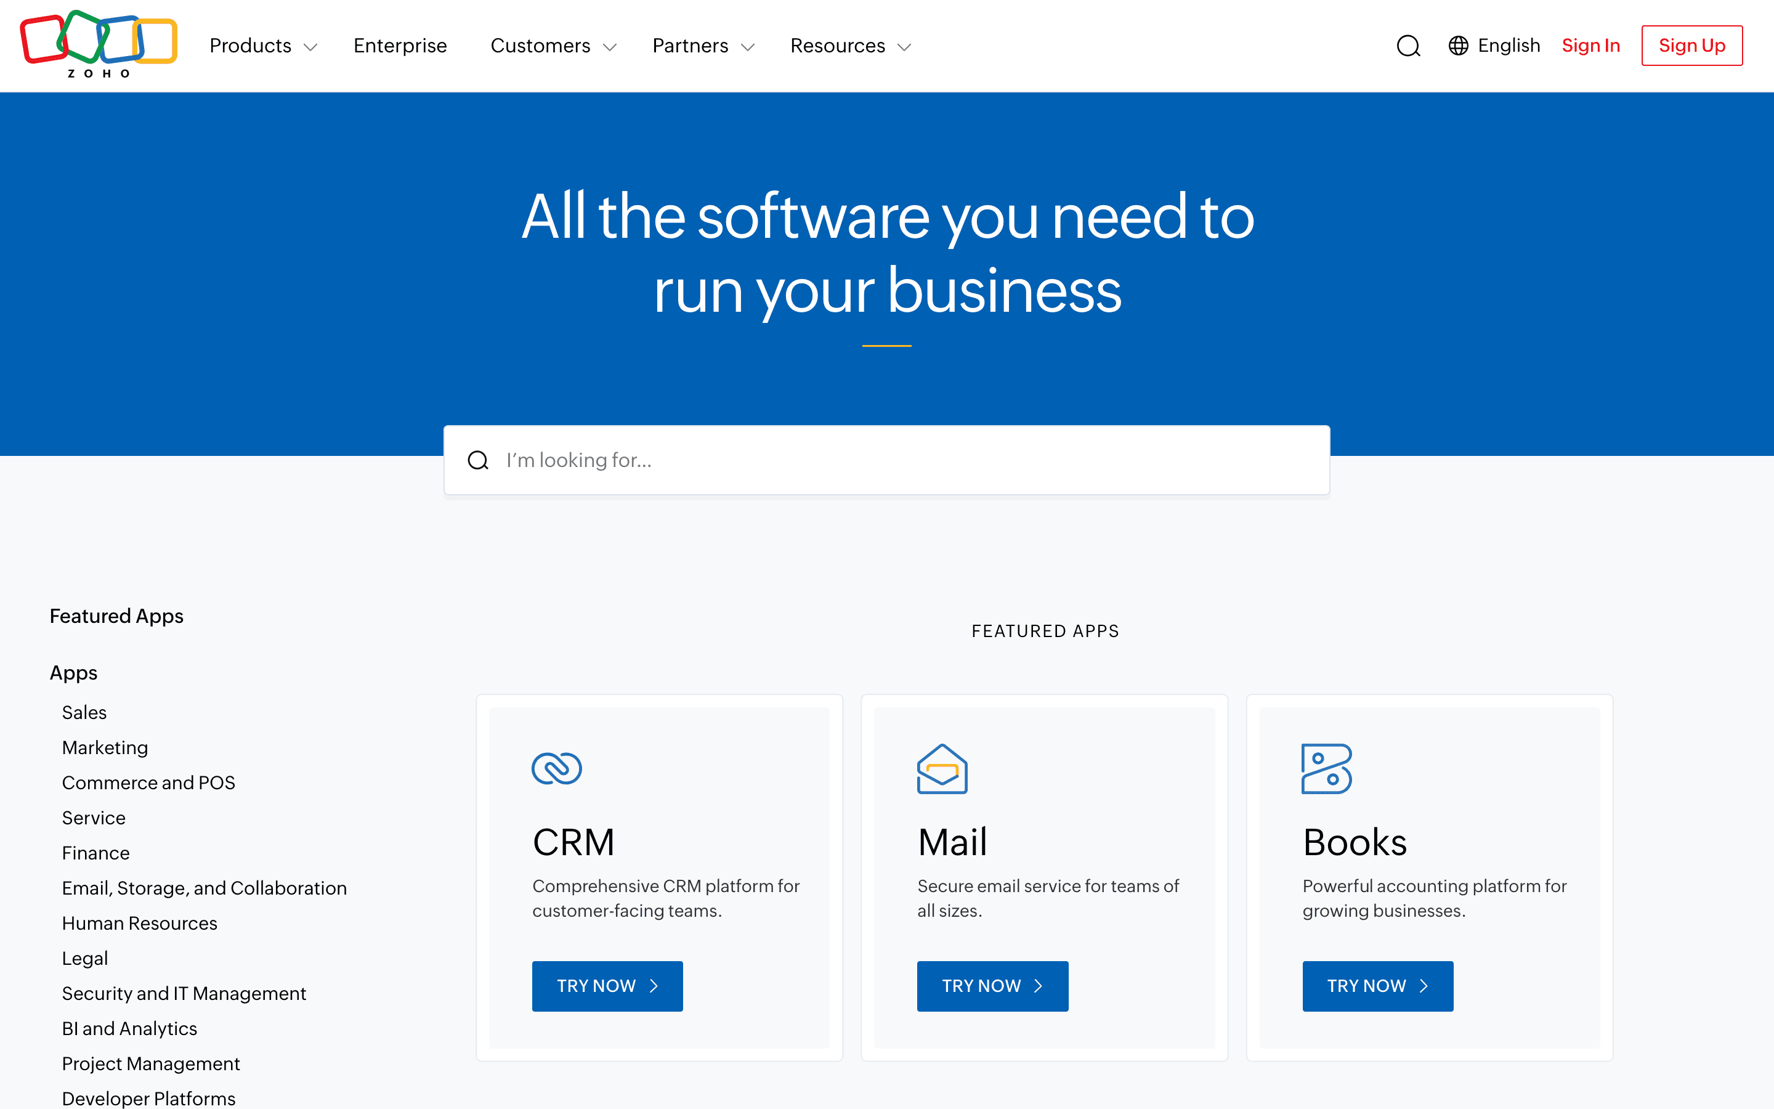Click the CRM link-chain app icon

[556, 768]
